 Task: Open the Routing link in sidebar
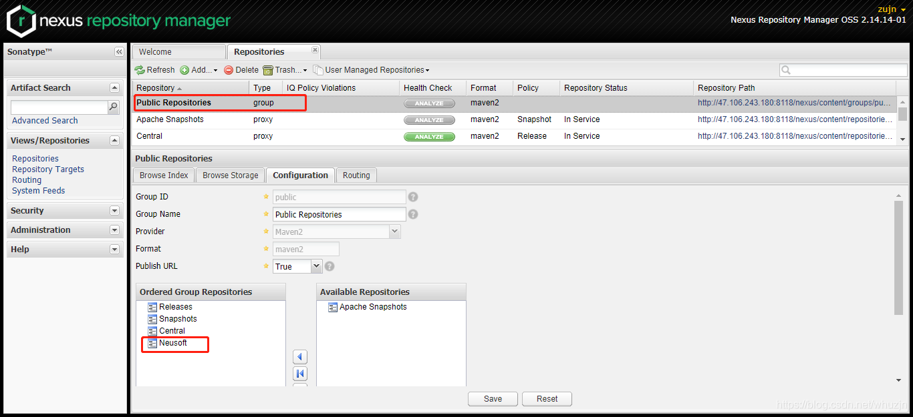(x=27, y=180)
